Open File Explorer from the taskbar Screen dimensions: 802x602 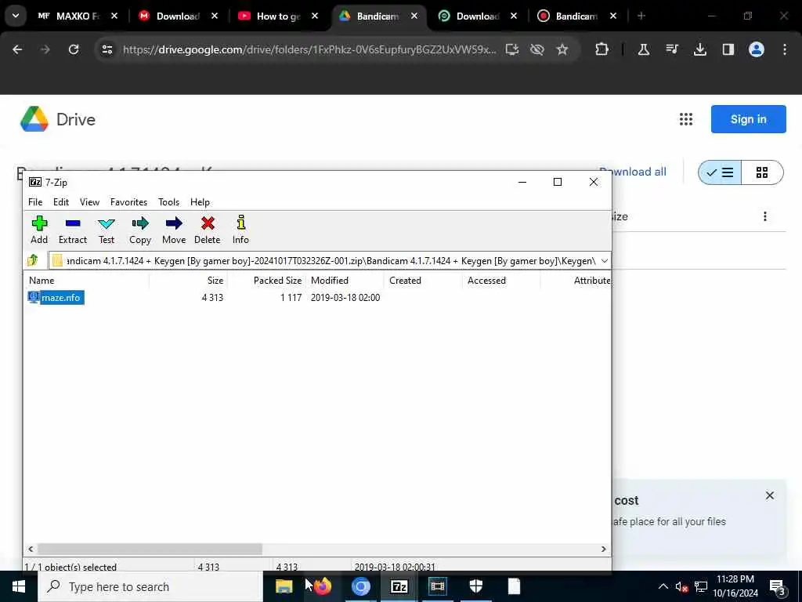[x=284, y=586]
